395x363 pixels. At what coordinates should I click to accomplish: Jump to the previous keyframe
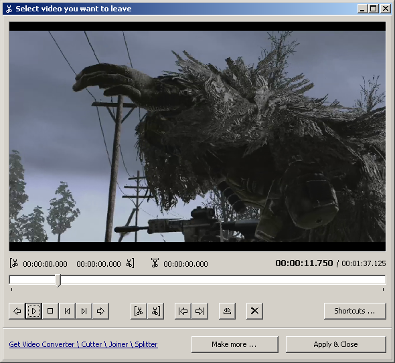pyautogui.click(x=67, y=311)
